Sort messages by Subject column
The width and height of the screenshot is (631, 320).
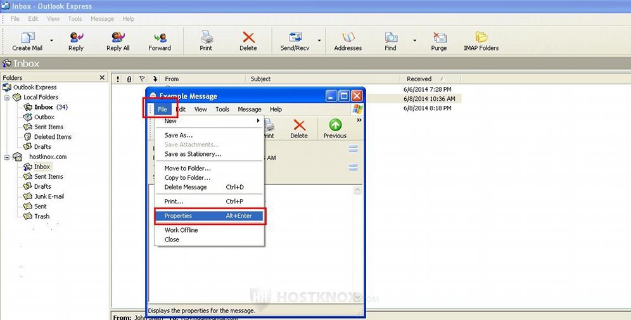322,79
